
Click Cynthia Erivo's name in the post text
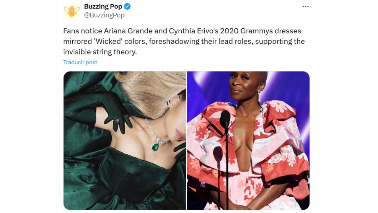[194, 31]
